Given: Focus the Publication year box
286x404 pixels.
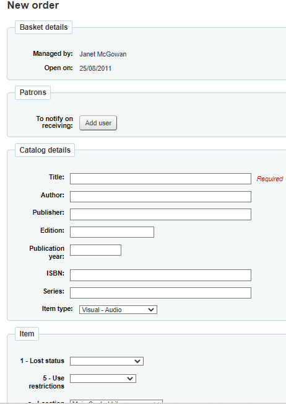Looking at the screenshot, I should pyautogui.click(x=95, y=250).
